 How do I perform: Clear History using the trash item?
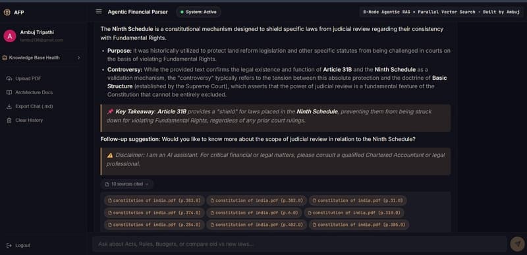click(24, 121)
